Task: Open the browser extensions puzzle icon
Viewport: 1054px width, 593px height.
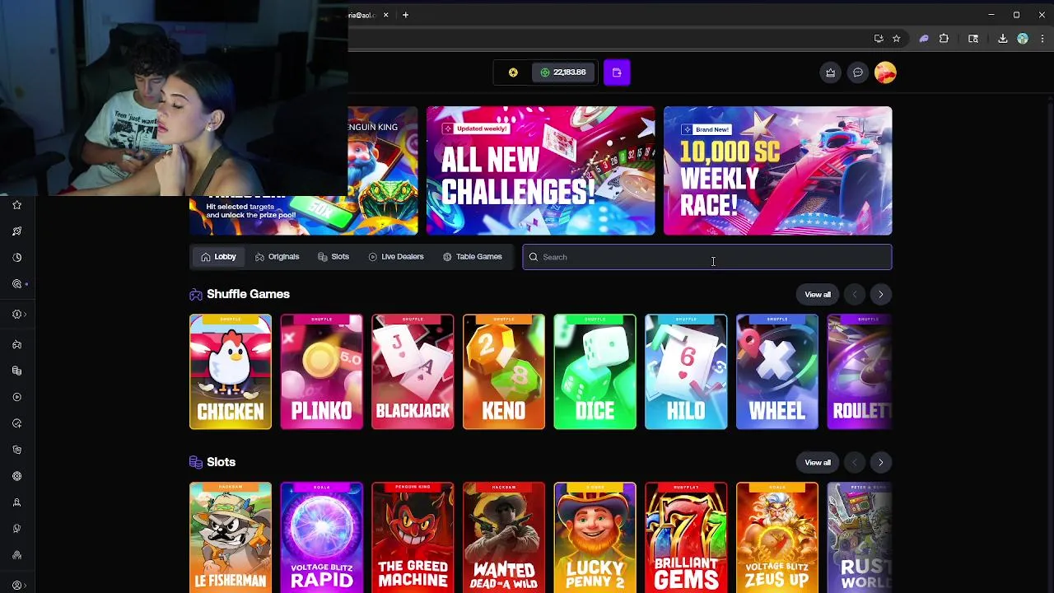Action: point(944,39)
